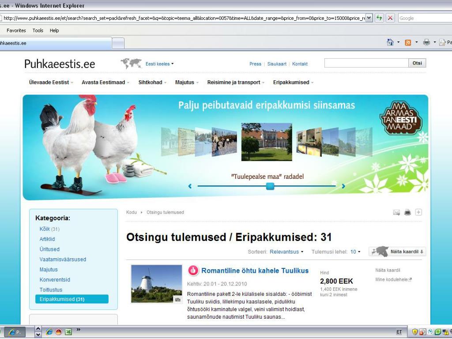
Task: Open the Tools menu
Action: (38, 30)
